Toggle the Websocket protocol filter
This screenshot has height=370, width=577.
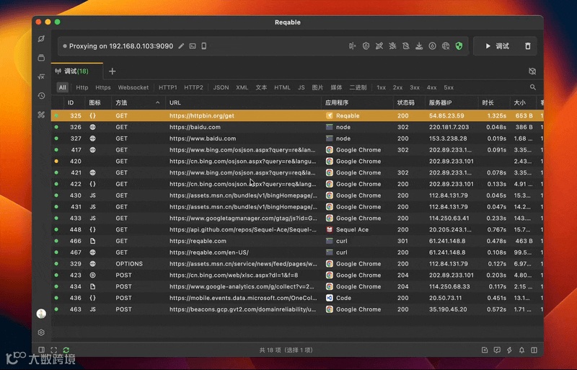click(133, 87)
